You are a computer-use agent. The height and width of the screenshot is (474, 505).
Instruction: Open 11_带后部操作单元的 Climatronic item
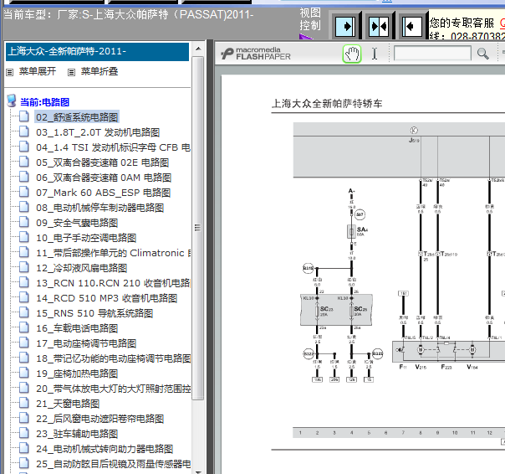[113, 253]
